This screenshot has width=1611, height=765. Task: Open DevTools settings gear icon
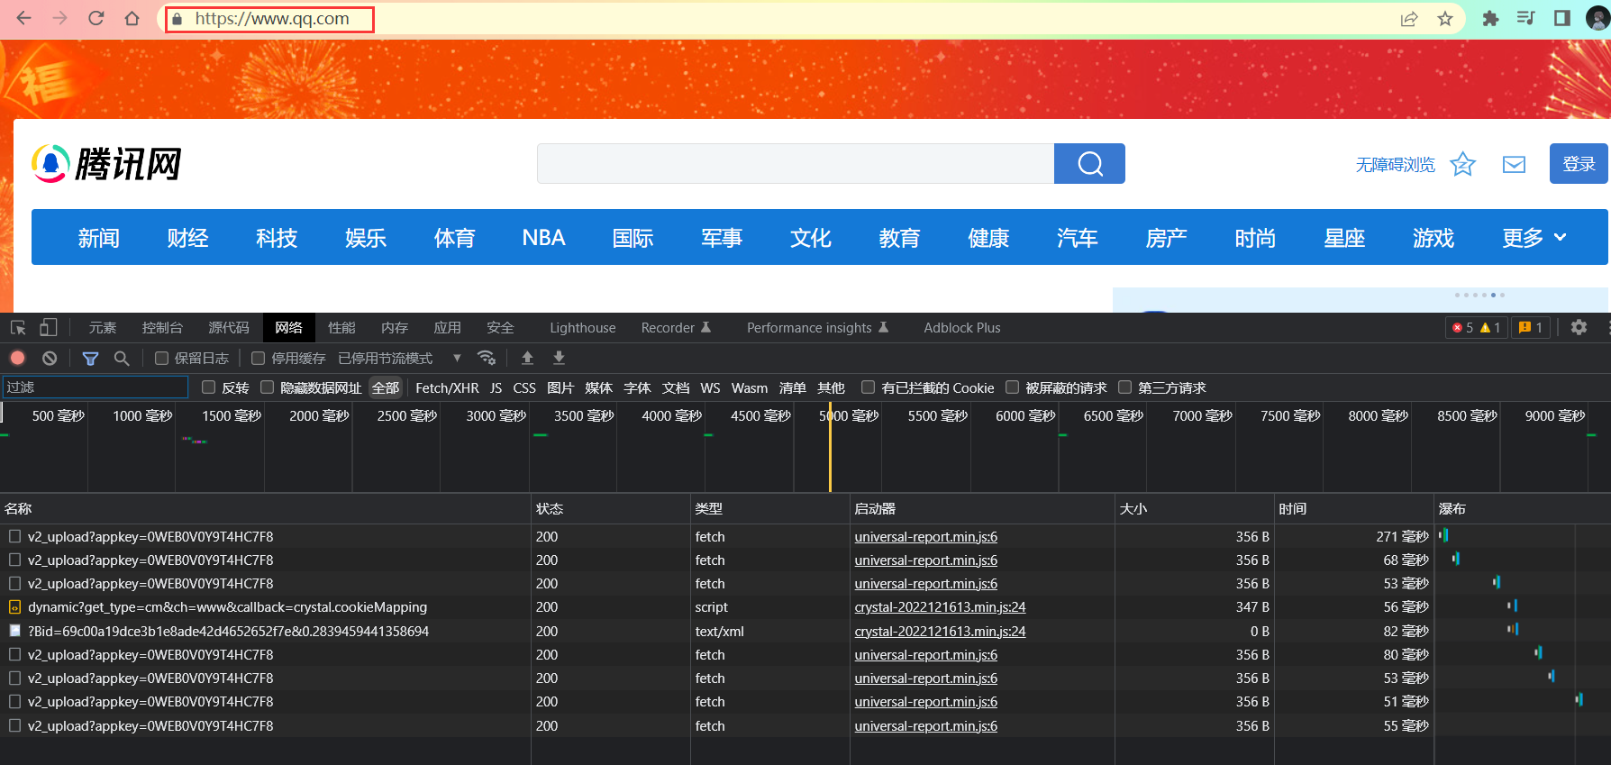point(1579,327)
